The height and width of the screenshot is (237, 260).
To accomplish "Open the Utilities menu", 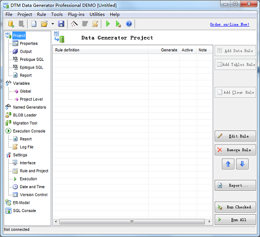I will tap(97, 15).
